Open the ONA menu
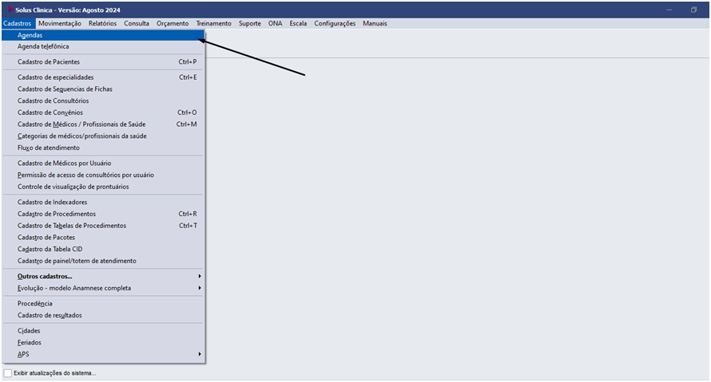The width and height of the screenshot is (711, 382). coord(275,24)
